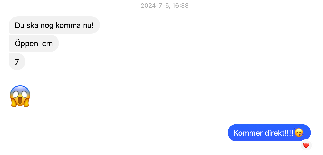Click the time "16:38" in timestamp
323x155 pixels.
click(x=181, y=6)
